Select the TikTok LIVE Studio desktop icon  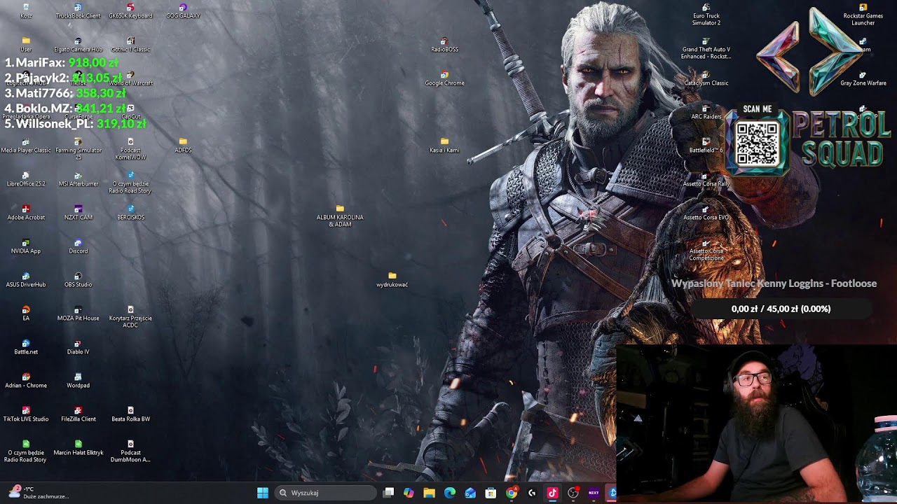pos(26,414)
